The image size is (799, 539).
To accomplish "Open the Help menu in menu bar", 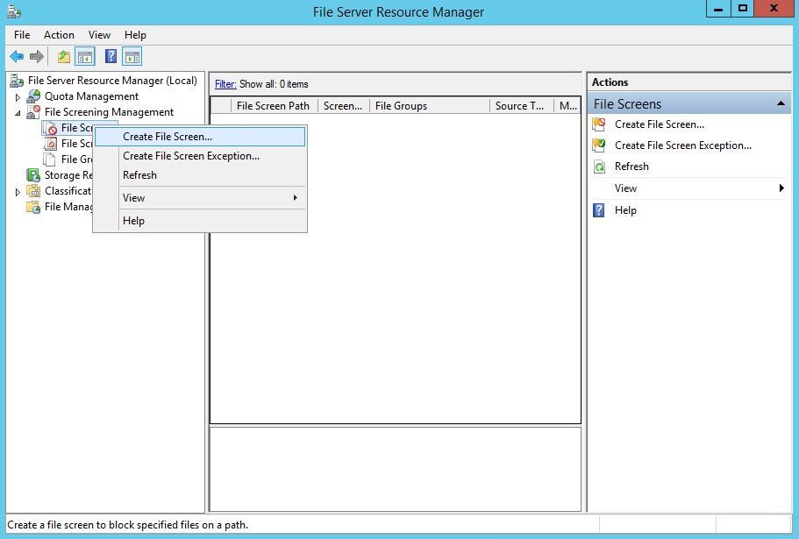I will pos(136,34).
